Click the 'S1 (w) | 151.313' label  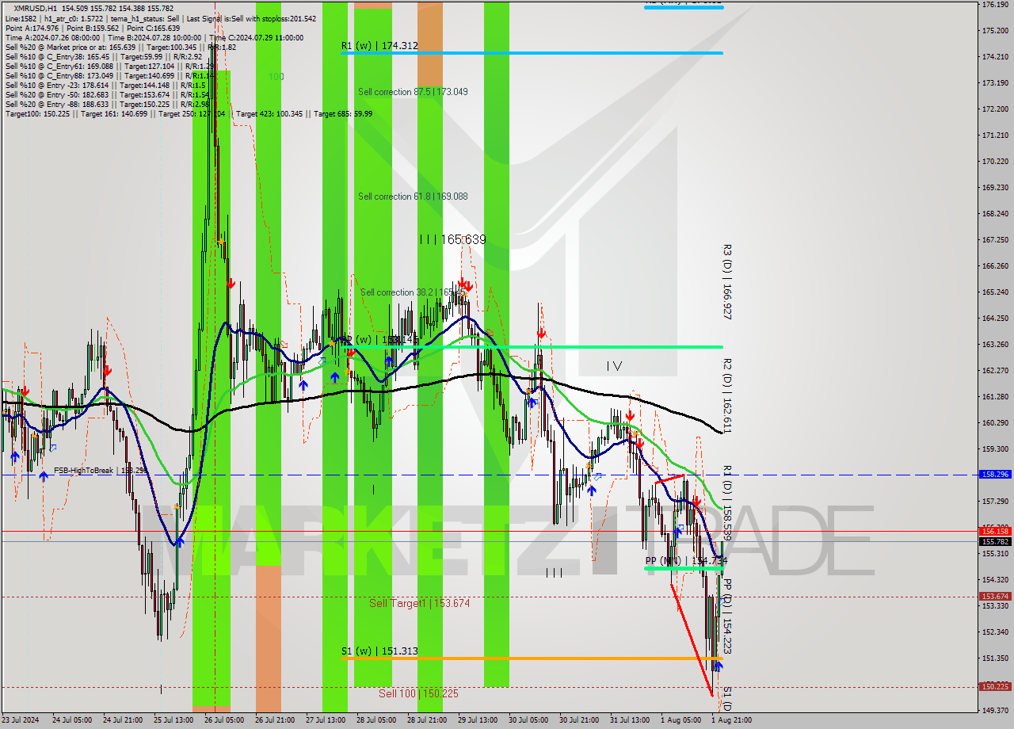point(379,651)
